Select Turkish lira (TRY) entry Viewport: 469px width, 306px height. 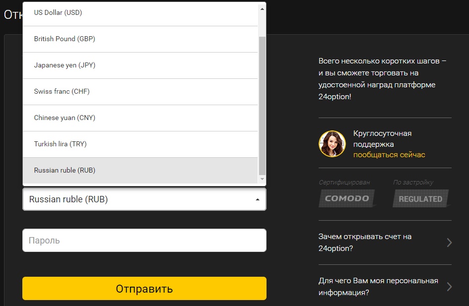coord(140,144)
